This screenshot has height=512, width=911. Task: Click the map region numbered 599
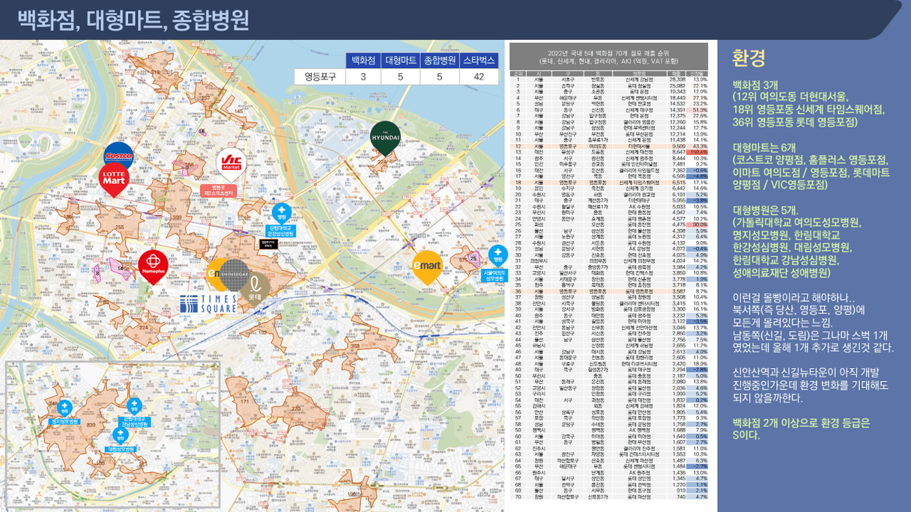pos(176,218)
